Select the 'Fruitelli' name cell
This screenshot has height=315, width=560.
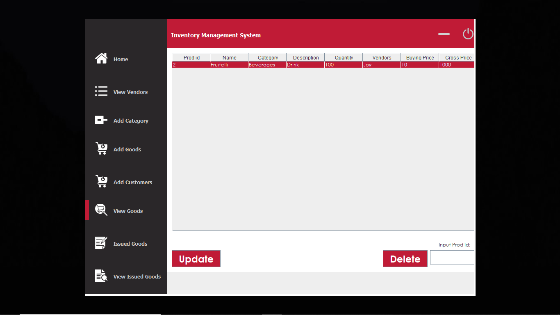[x=229, y=65]
